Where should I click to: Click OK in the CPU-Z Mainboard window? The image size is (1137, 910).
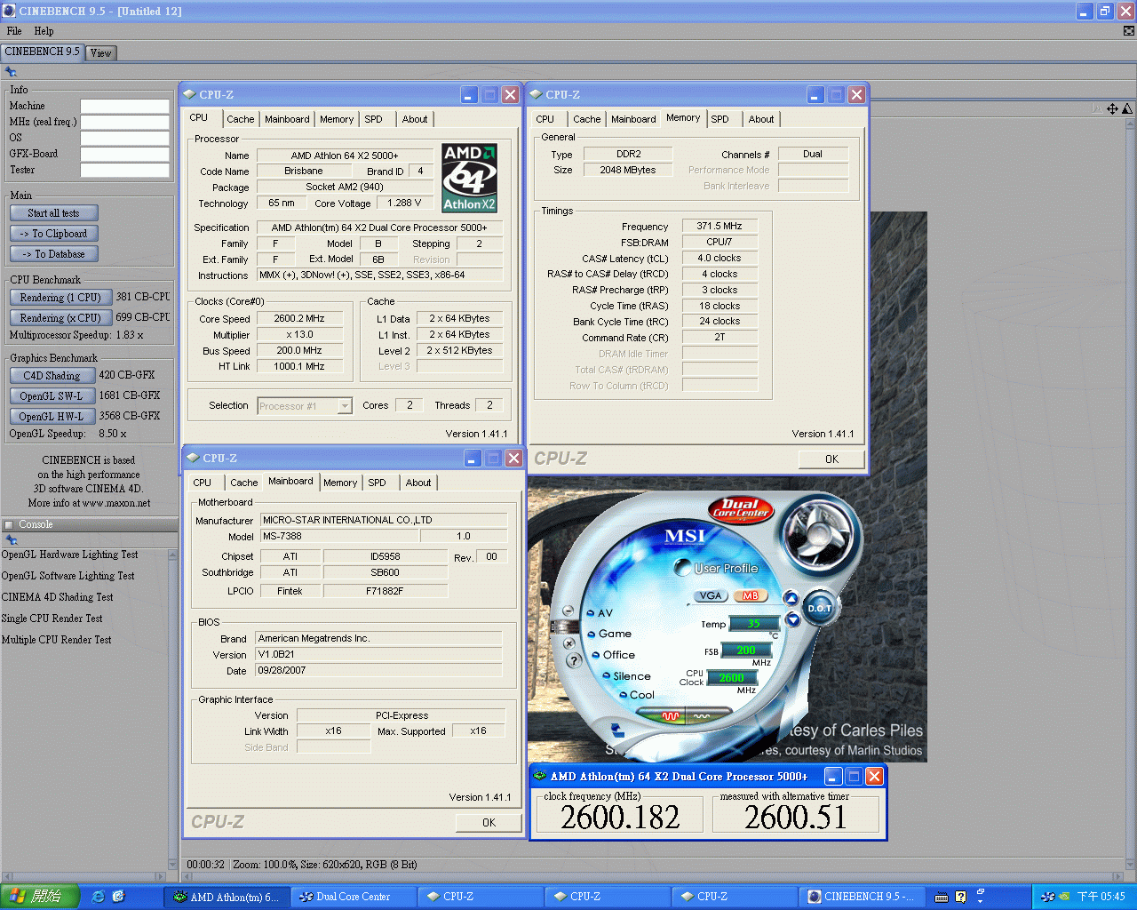(489, 823)
